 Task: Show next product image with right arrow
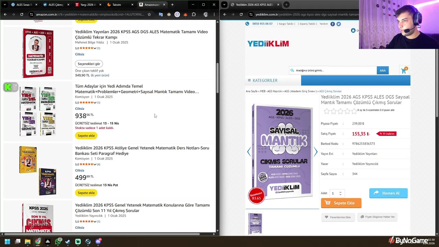click(316, 152)
